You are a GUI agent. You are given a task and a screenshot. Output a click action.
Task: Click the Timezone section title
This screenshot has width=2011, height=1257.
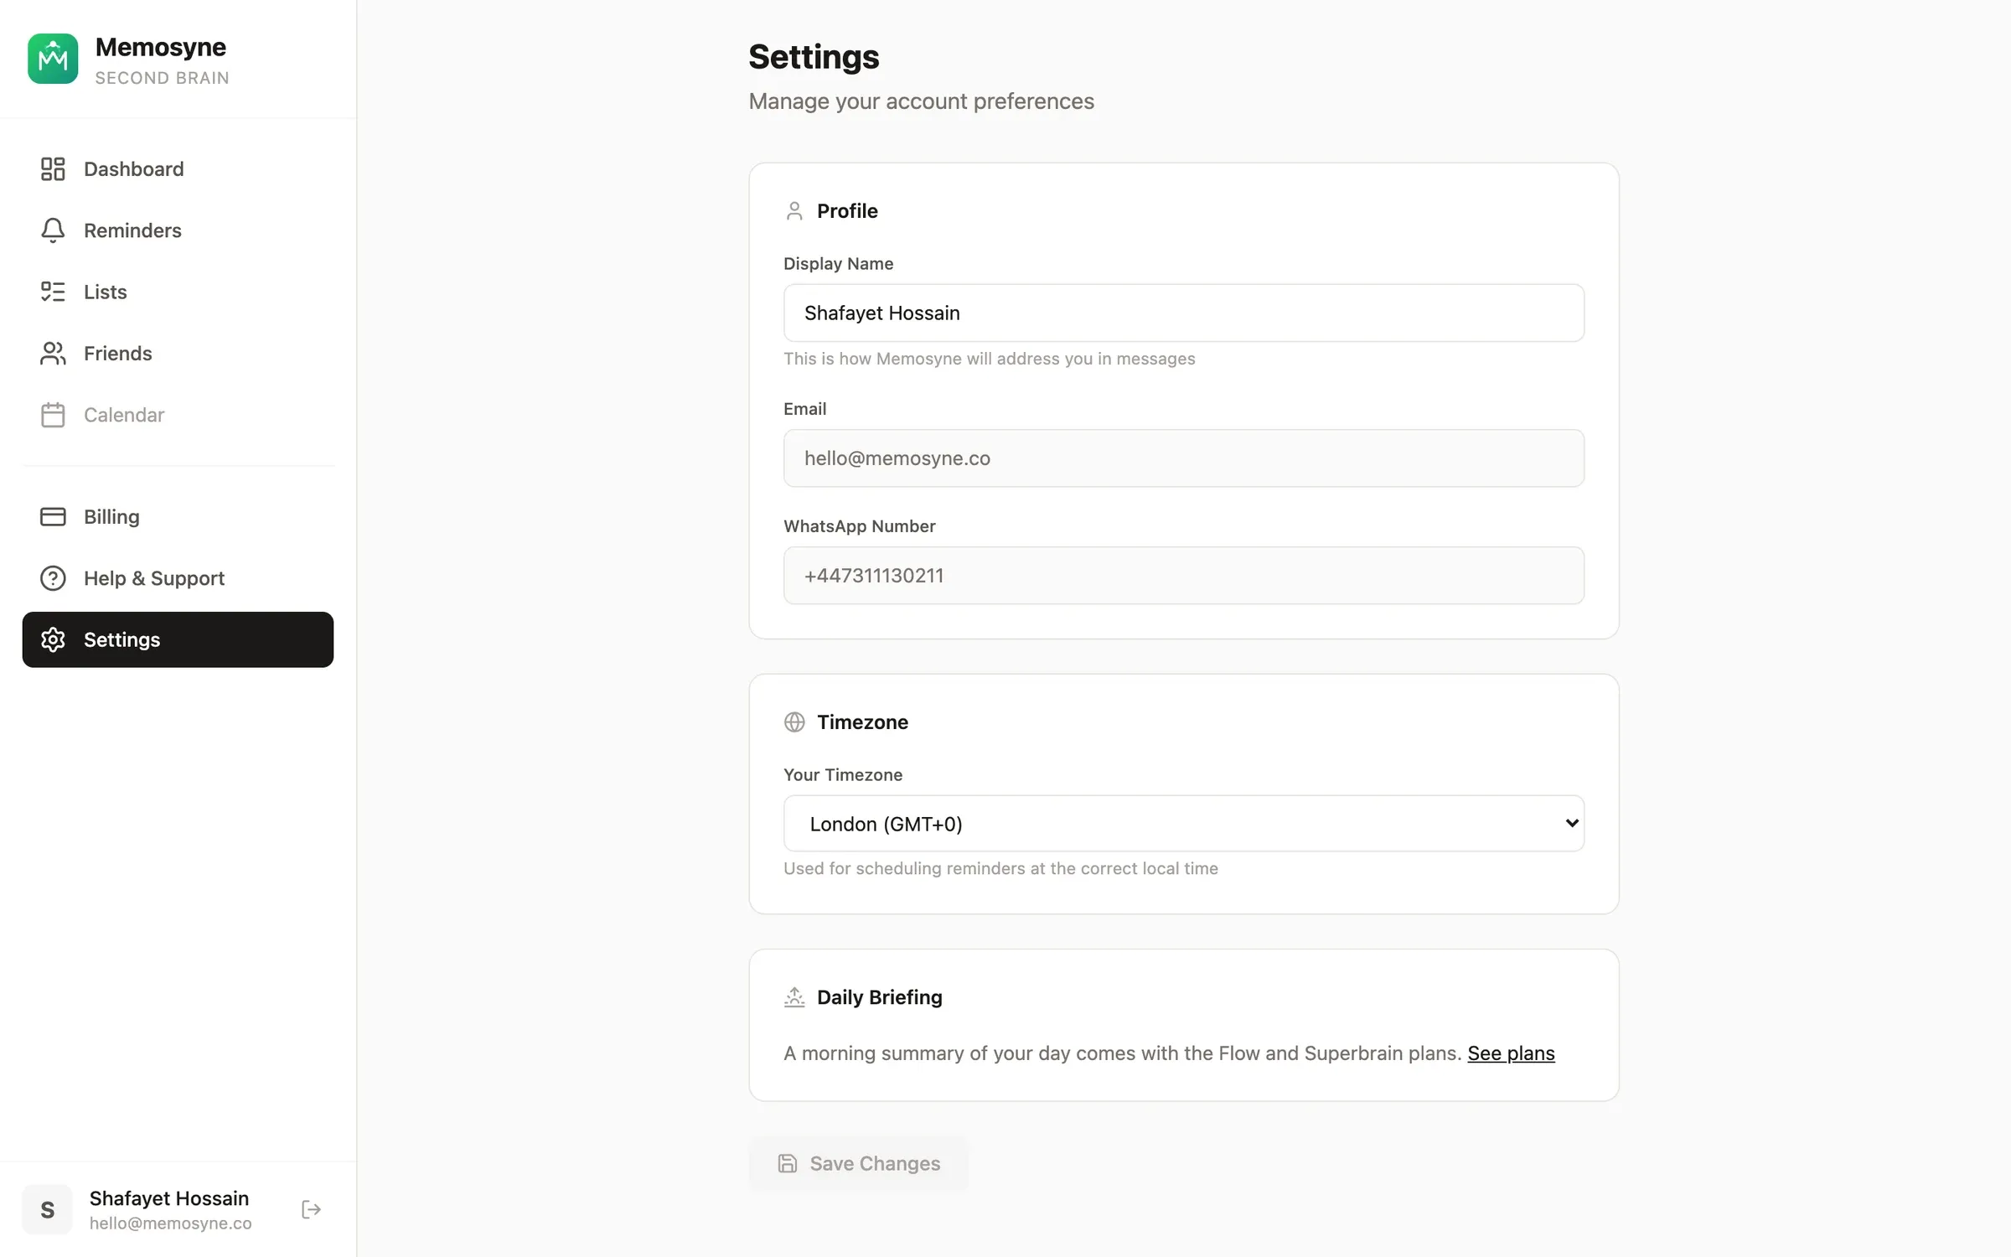(x=862, y=722)
